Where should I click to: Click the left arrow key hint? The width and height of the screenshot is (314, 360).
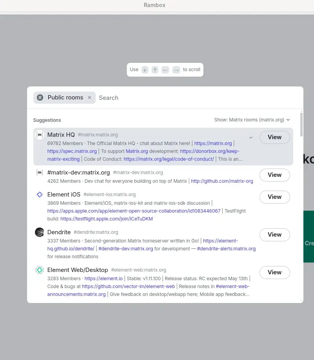coord(165,70)
